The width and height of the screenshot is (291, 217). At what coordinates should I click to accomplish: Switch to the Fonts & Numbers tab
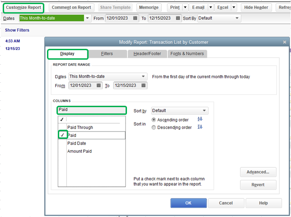tap(187, 54)
